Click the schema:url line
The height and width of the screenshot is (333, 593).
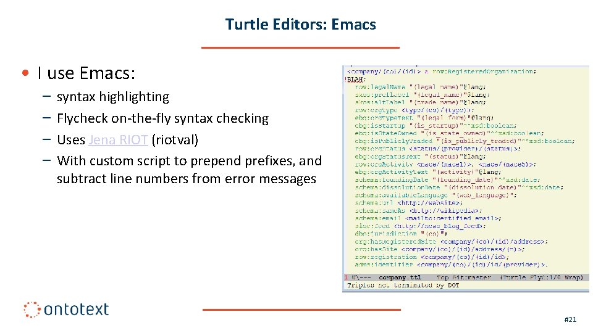pyautogui.click(x=409, y=203)
